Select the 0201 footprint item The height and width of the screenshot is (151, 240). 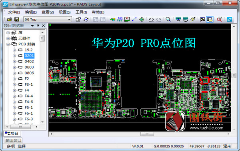[x=29, y=56]
